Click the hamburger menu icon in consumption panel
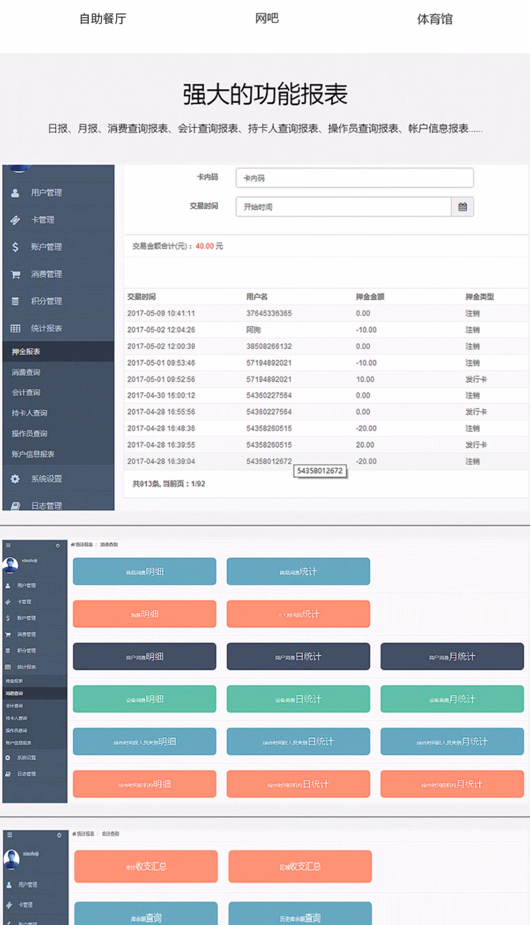This screenshot has width=530, height=925. pos(8,545)
